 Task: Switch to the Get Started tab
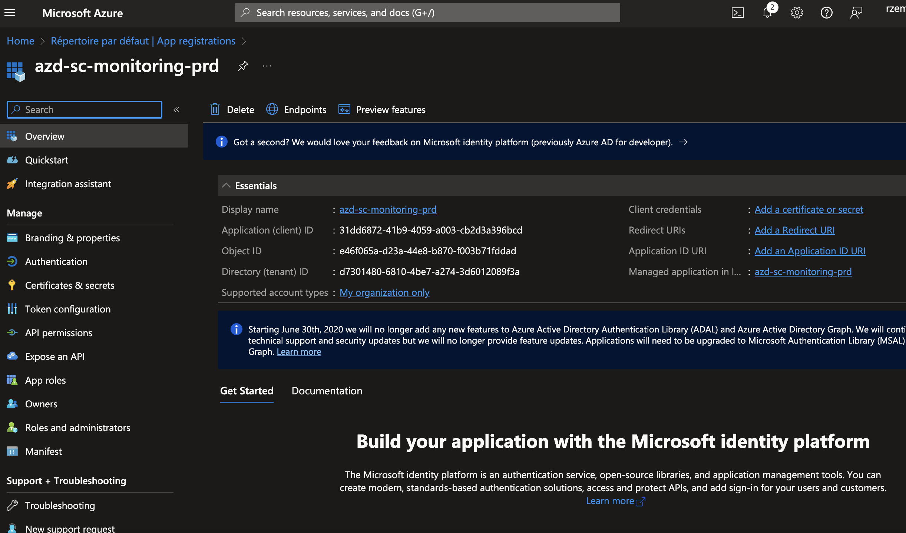(x=247, y=391)
